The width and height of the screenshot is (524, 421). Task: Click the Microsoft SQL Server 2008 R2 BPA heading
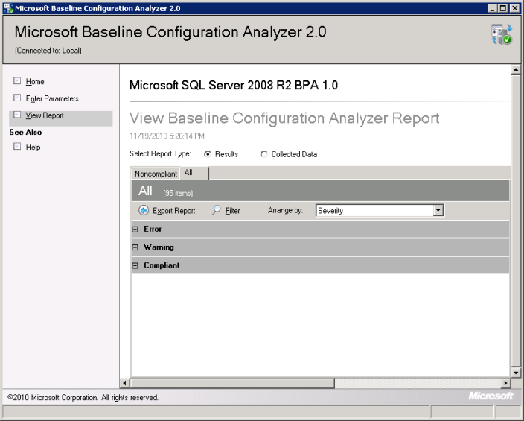tap(234, 86)
